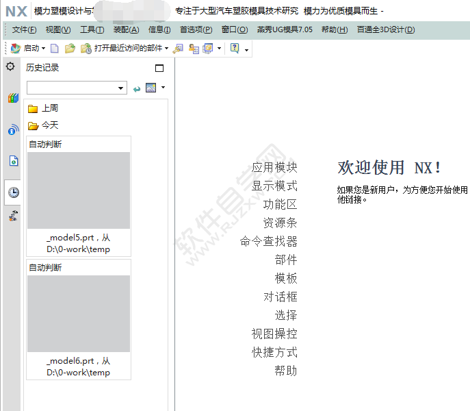Open the roles robot-arm sidebar icon

tap(13, 216)
